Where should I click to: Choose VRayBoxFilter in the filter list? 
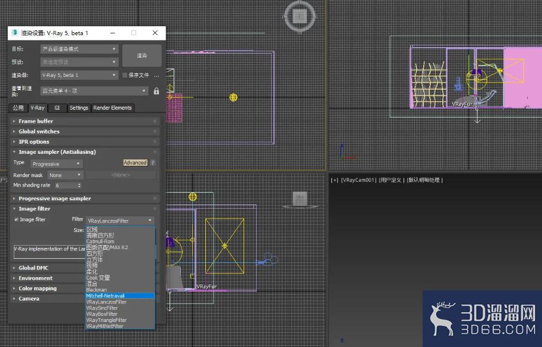tap(120, 314)
